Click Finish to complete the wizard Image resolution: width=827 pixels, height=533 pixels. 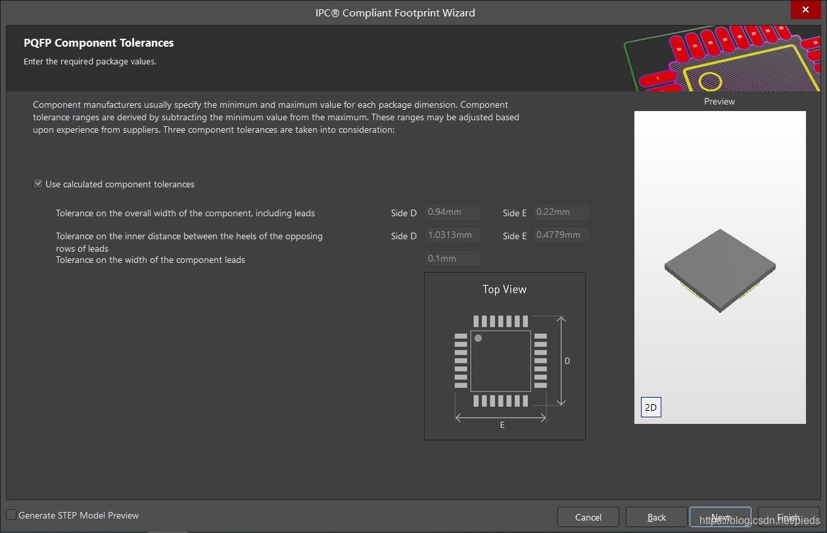pos(788,517)
